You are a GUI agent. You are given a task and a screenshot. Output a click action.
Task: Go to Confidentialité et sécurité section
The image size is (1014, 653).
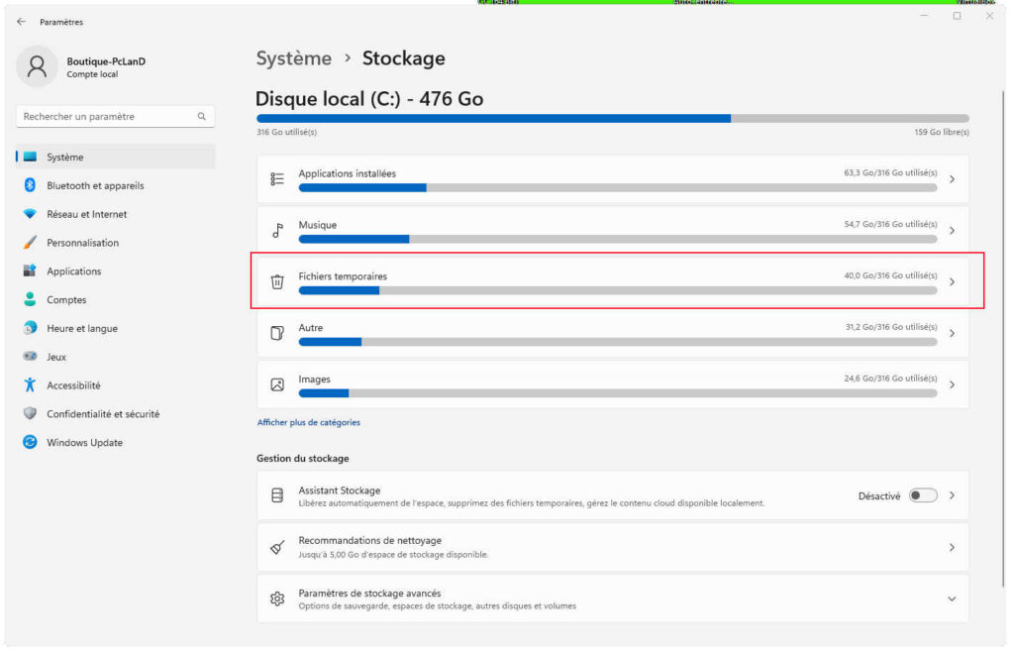[x=103, y=414]
